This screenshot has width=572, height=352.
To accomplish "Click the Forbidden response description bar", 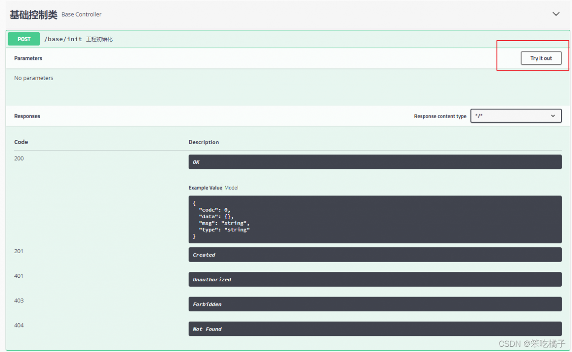I will (x=374, y=304).
